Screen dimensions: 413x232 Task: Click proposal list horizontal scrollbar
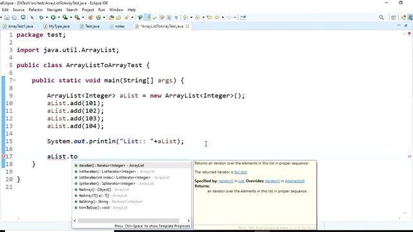(x=128, y=220)
